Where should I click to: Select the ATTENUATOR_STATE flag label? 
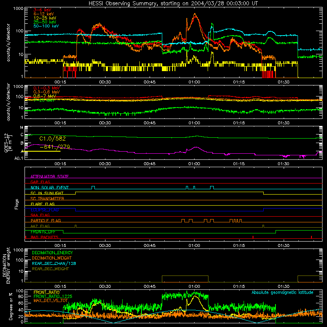click(49, 177)
